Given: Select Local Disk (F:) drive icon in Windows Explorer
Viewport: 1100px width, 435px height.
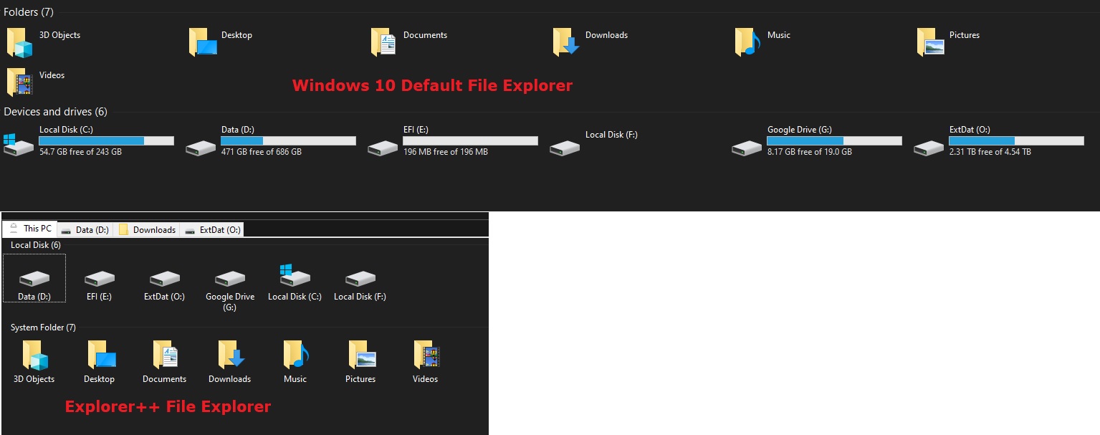Looking at the screenshot, I should (565, 148).
